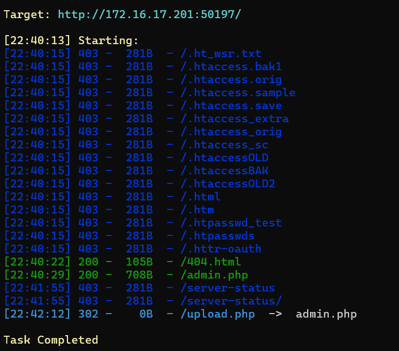The width and height of the screenshot is (399, 351).
Task: Click the 302 status code
Action: click(88, 314)
